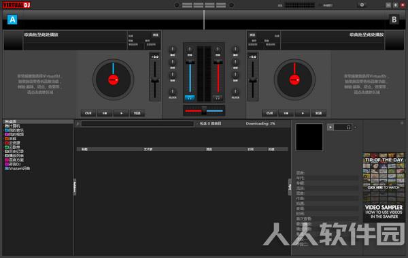The width and height of the screenshot is (408, 258).
Task: Click deck B low EQ knob
Action: point(235,75)
